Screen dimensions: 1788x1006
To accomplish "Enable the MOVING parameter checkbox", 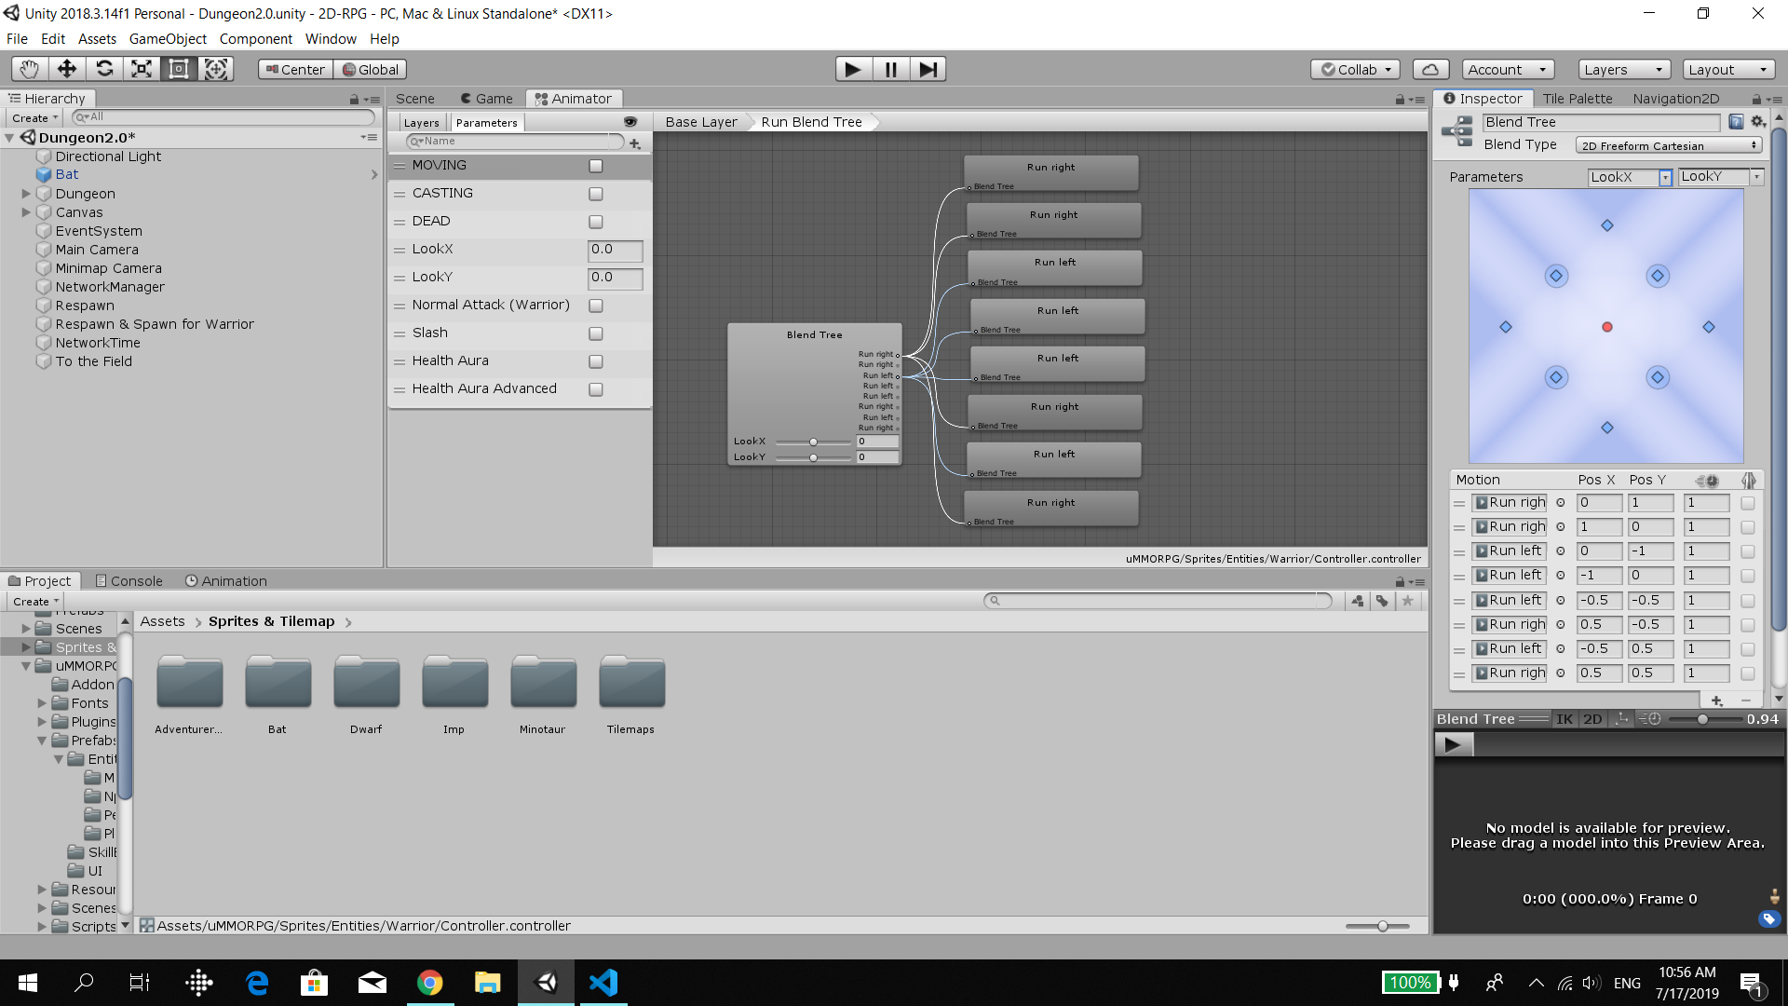I will pos(596,166).
